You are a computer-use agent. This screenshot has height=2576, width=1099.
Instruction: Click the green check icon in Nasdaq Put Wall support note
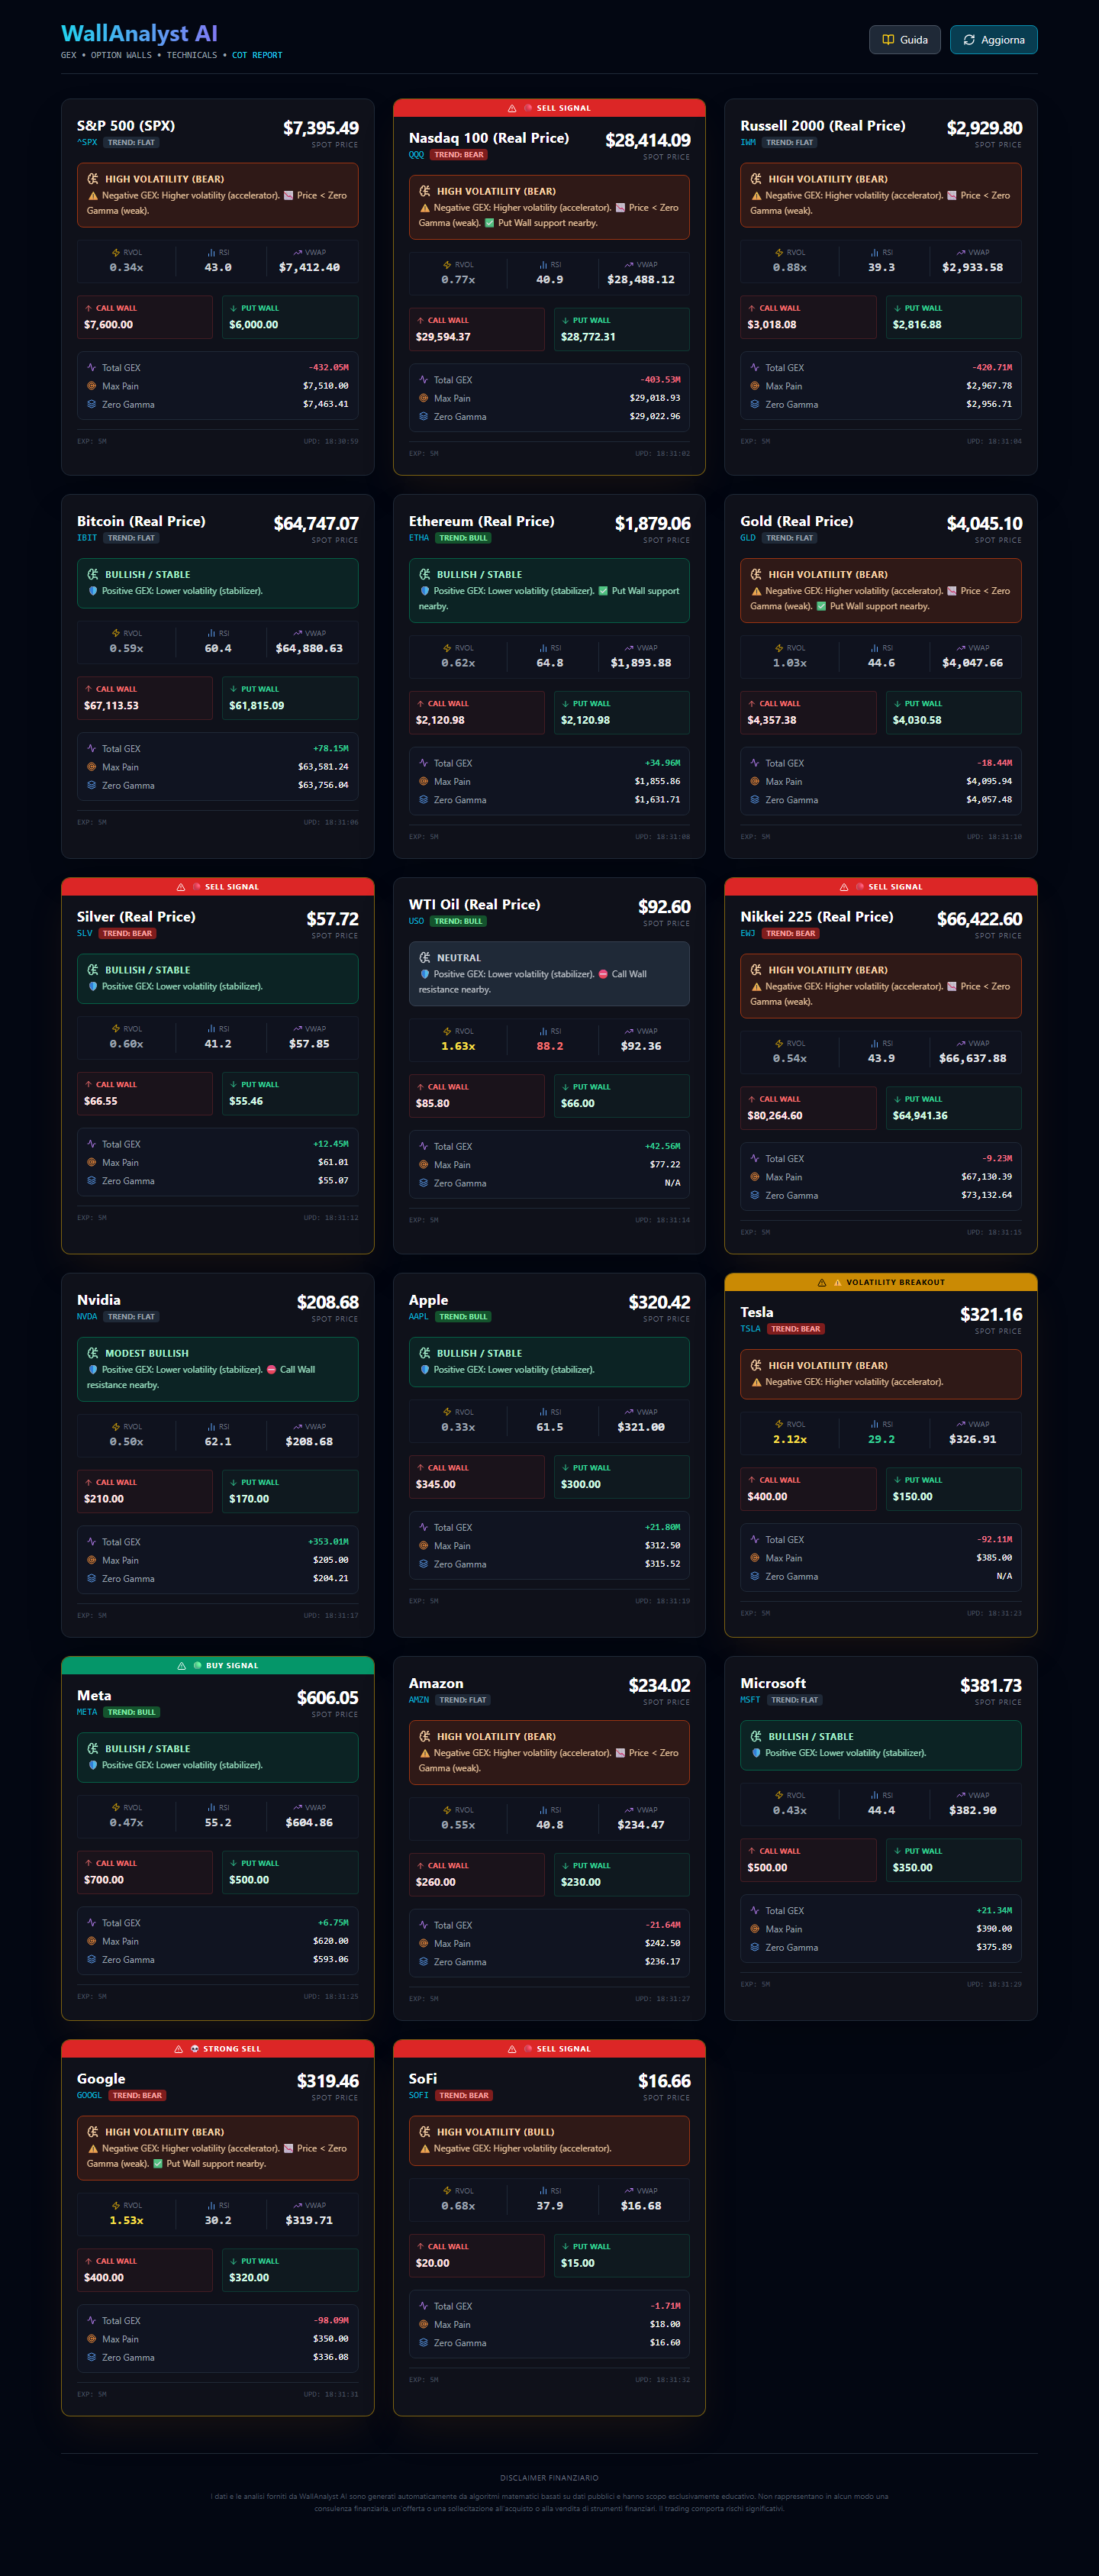489,223
